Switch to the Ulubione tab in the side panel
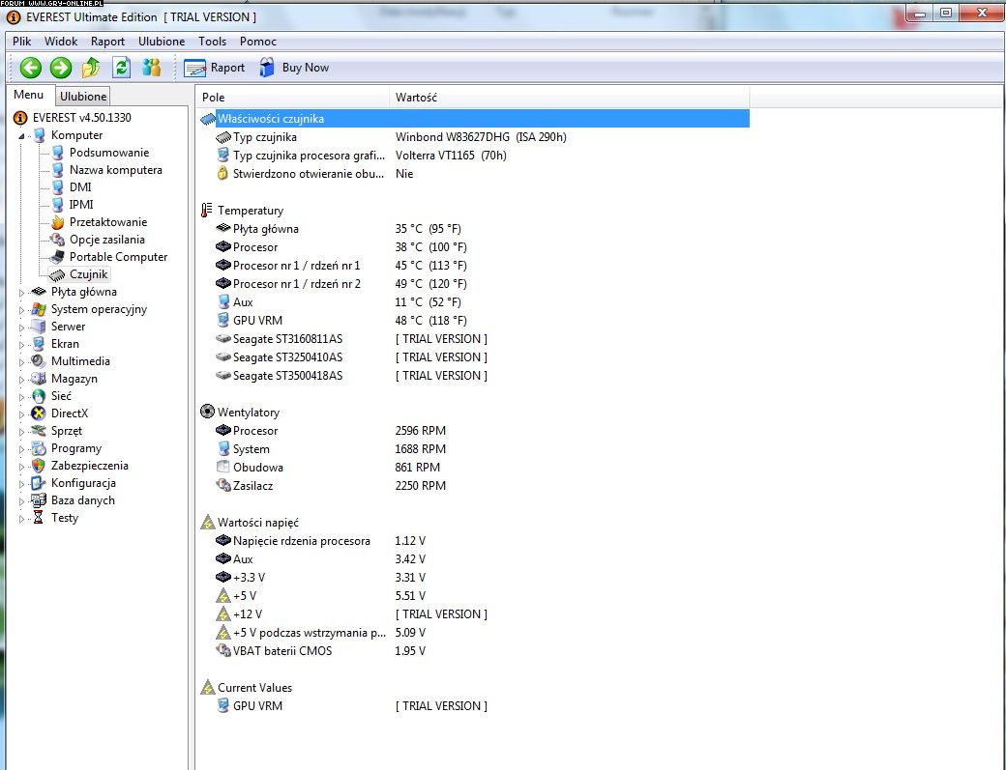The width and height of the screenshot is (1006, 770). [x=83, y=96]
